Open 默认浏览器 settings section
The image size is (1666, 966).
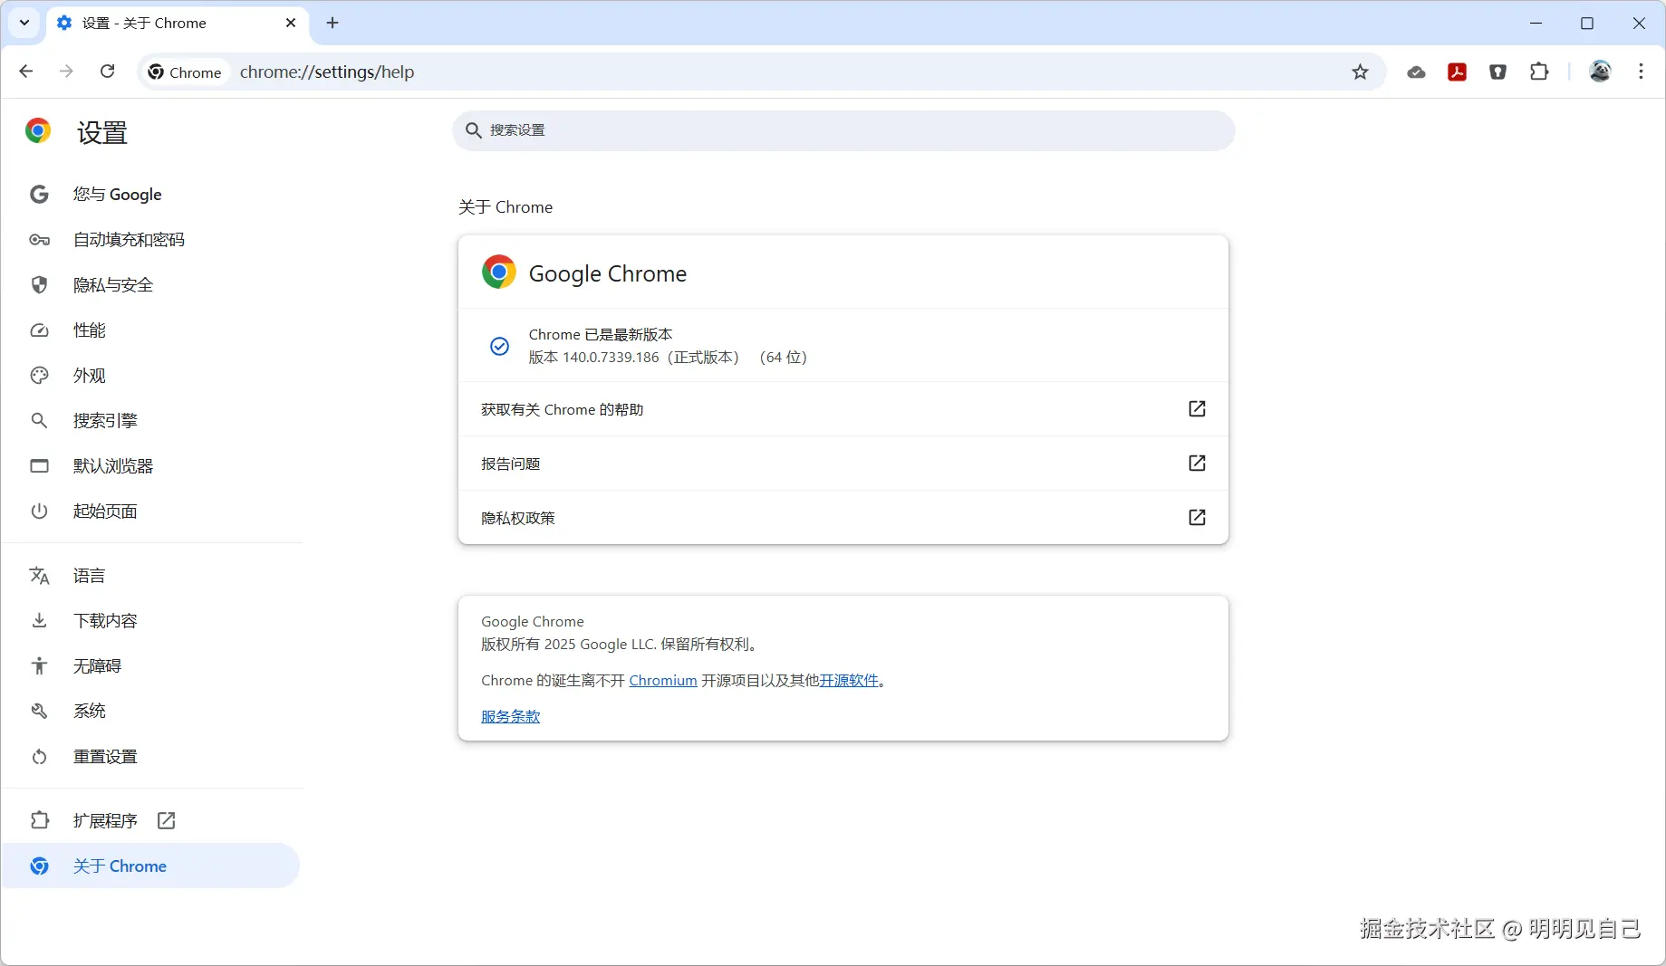[150, 466]
